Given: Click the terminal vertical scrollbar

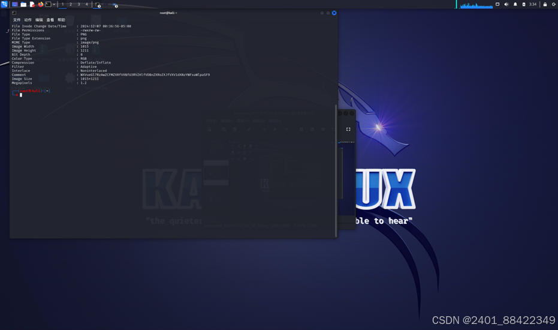Looking at the screenshot, I should point(336,171).
